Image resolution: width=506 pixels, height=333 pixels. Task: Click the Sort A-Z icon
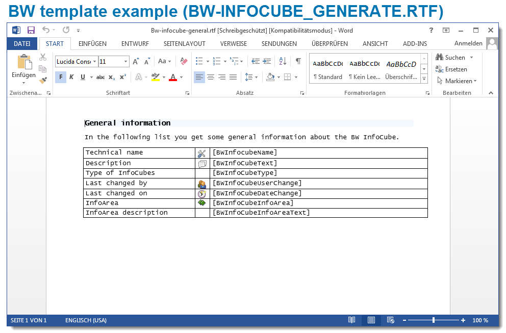(x=283, y=61)
